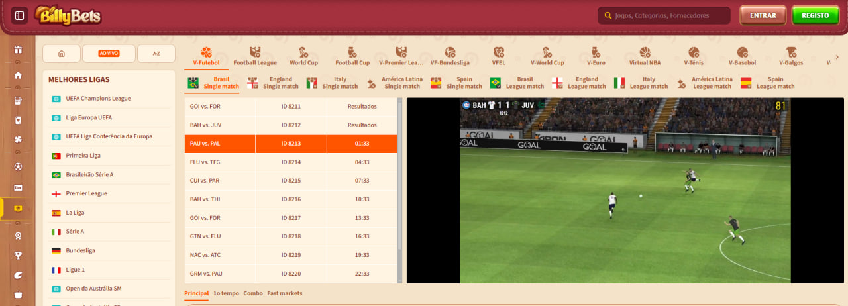Switch to América Latina Single match tab
The width and height of the screenshot is (848, 306).
click(x=394, y=83)
